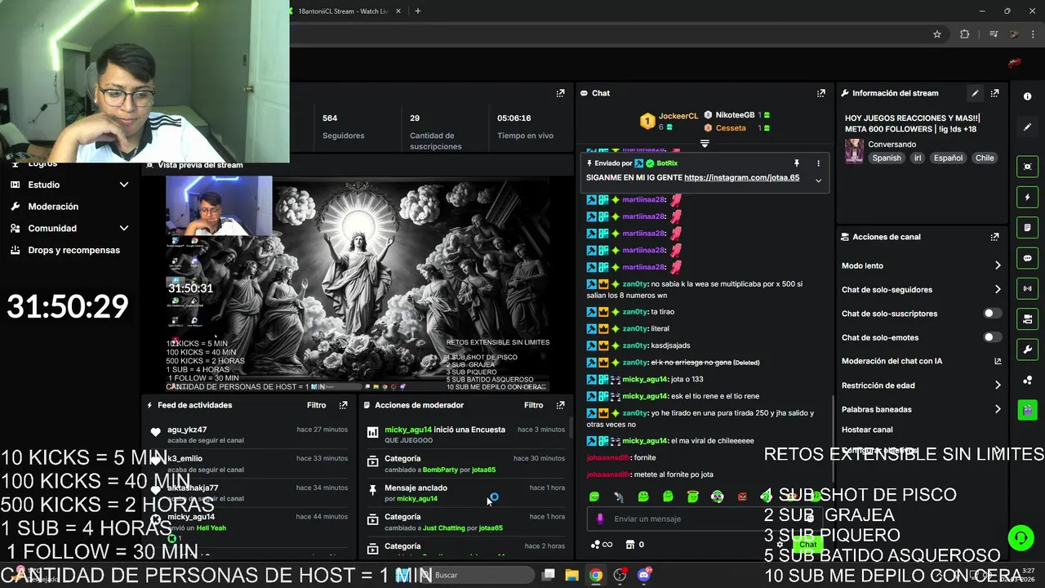
Task: Pop out the Acciones de moderador panel
Action: coord(560,405)
